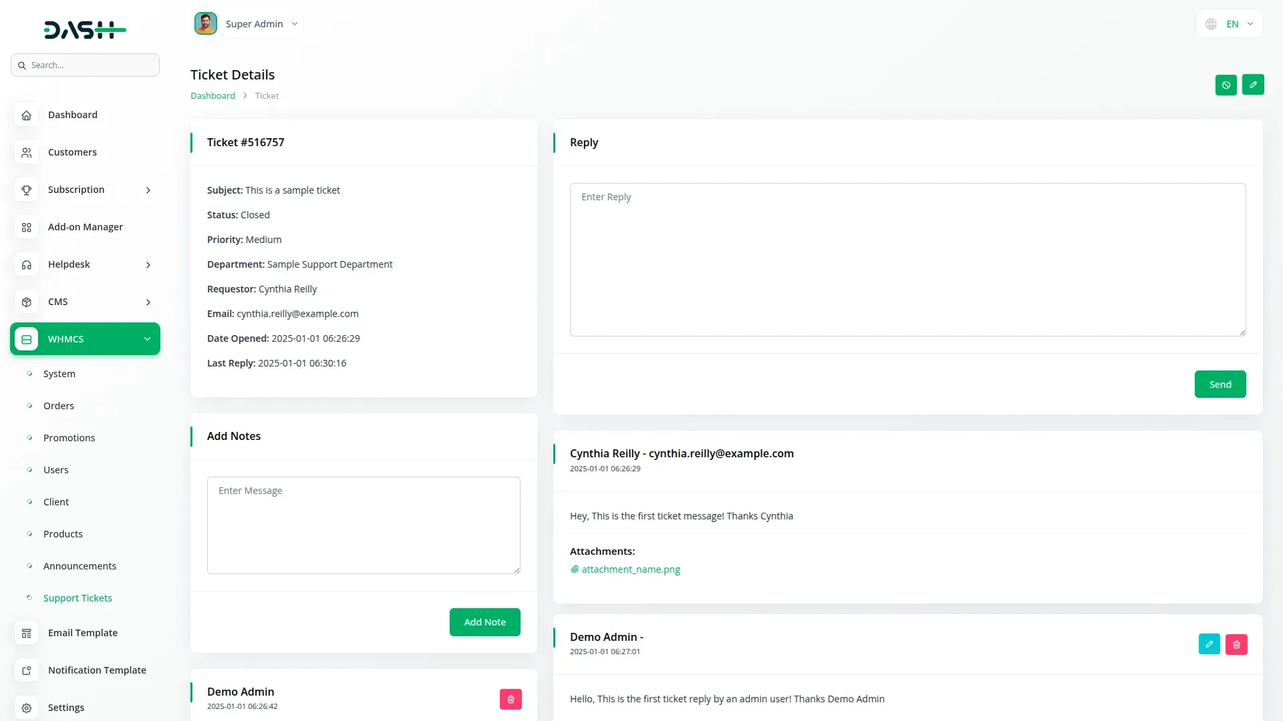This screenshot has width=1283, height=721.
Task: Collapse the WHMCS menu
Action: click(147, 339)
